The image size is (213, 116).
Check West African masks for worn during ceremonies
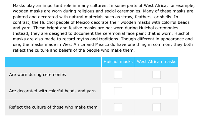(x=156, y=75)
